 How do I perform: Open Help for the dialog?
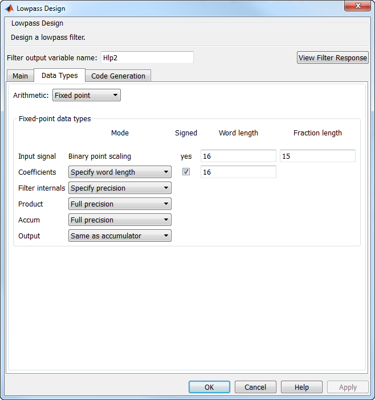coord(301,387)
